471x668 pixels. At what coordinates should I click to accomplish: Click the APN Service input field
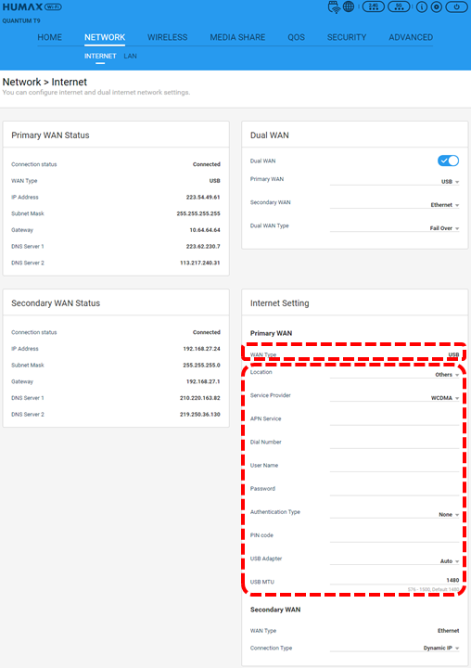point(394,419)
